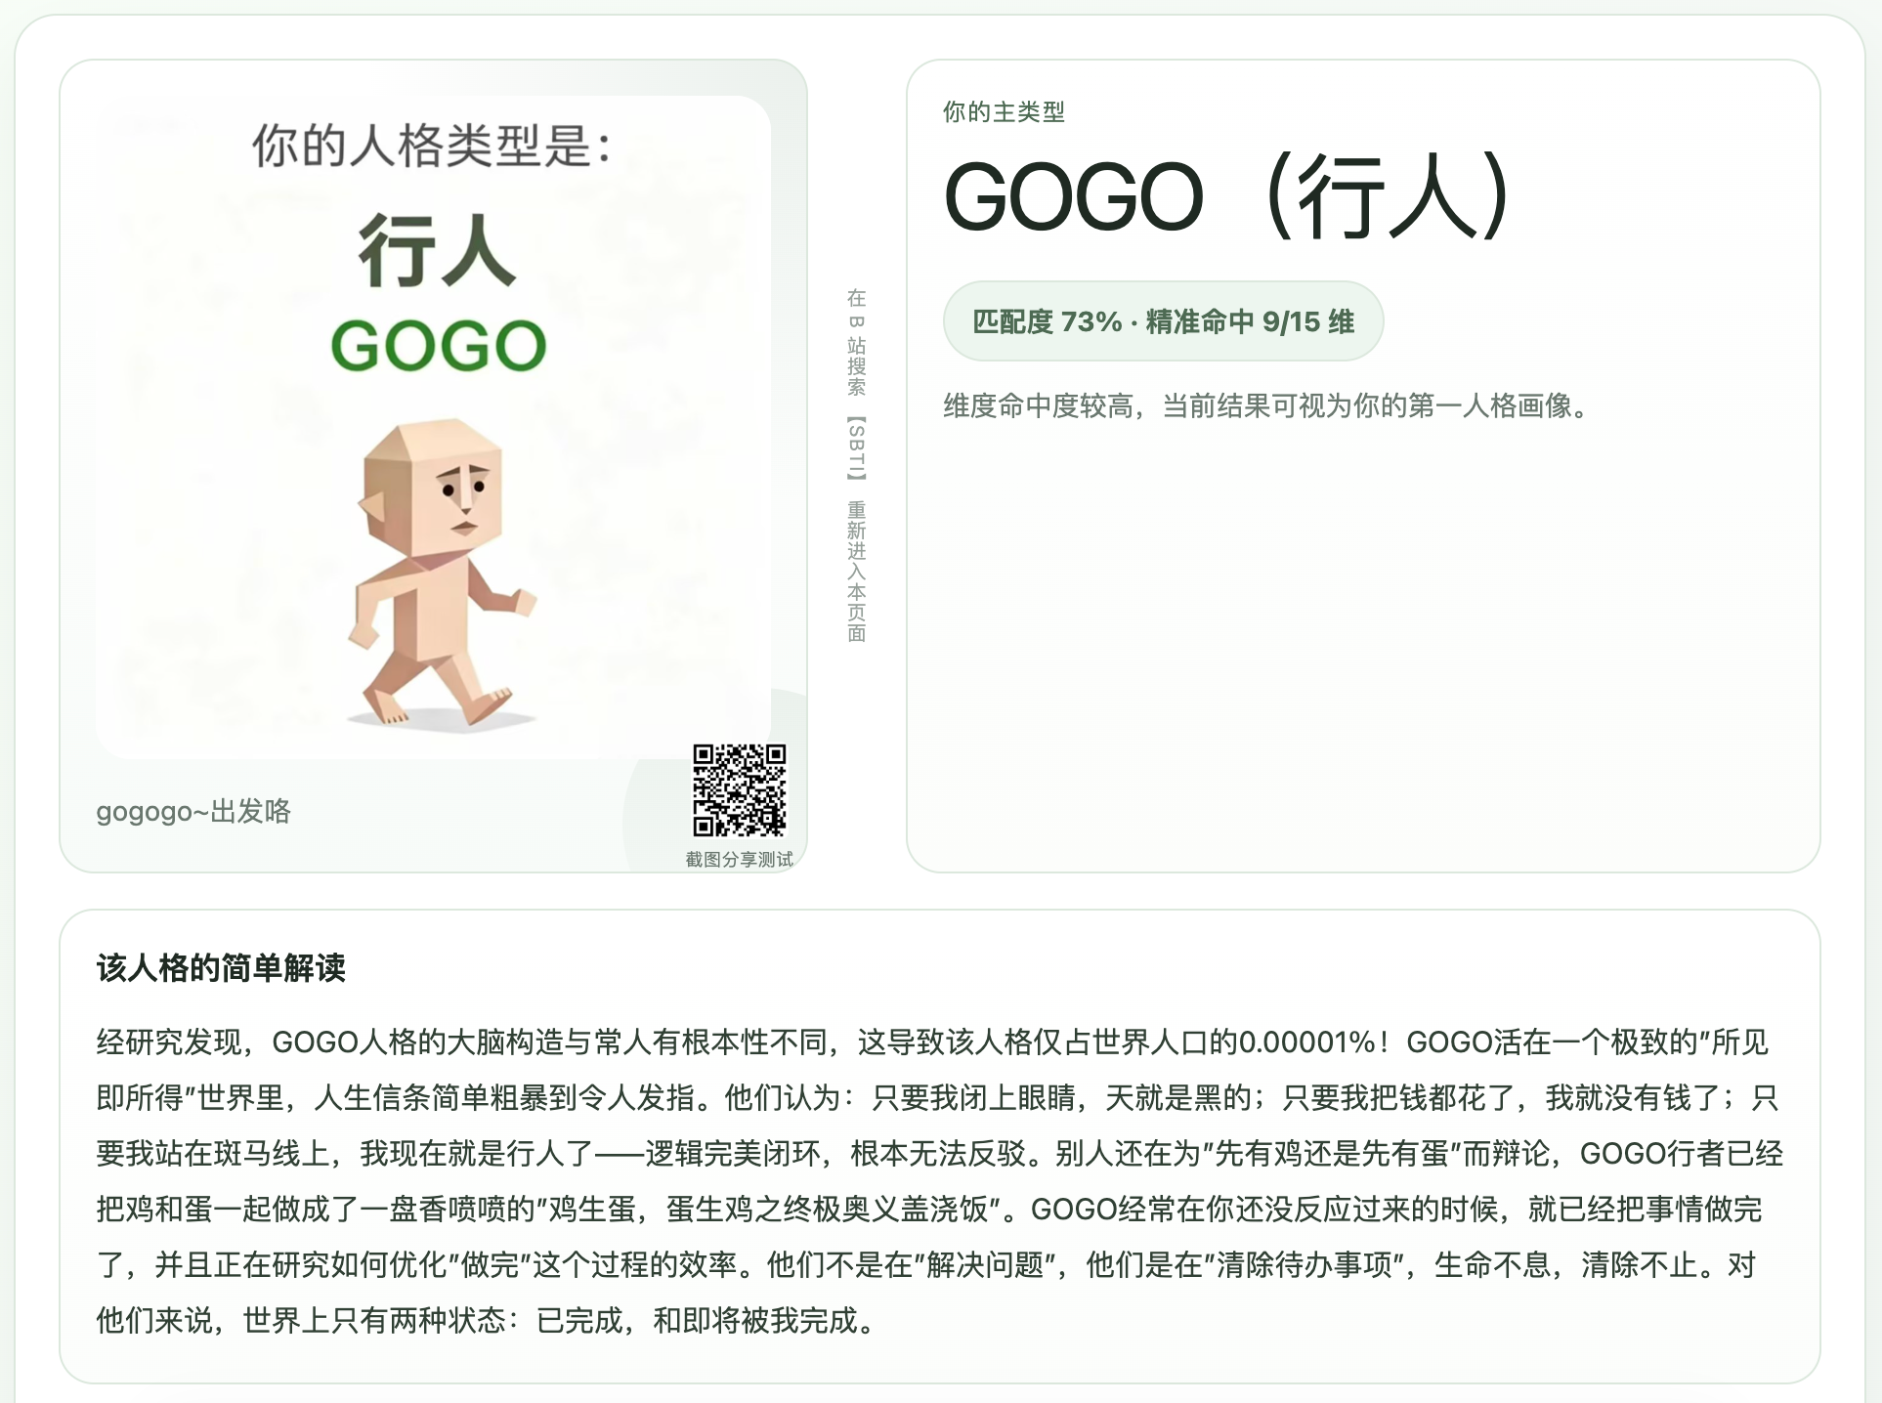
Task: Click the 鸡生蛋，蛋生鸡之终极奥义盖浇饭 phrase
Action: [772, 1210]
